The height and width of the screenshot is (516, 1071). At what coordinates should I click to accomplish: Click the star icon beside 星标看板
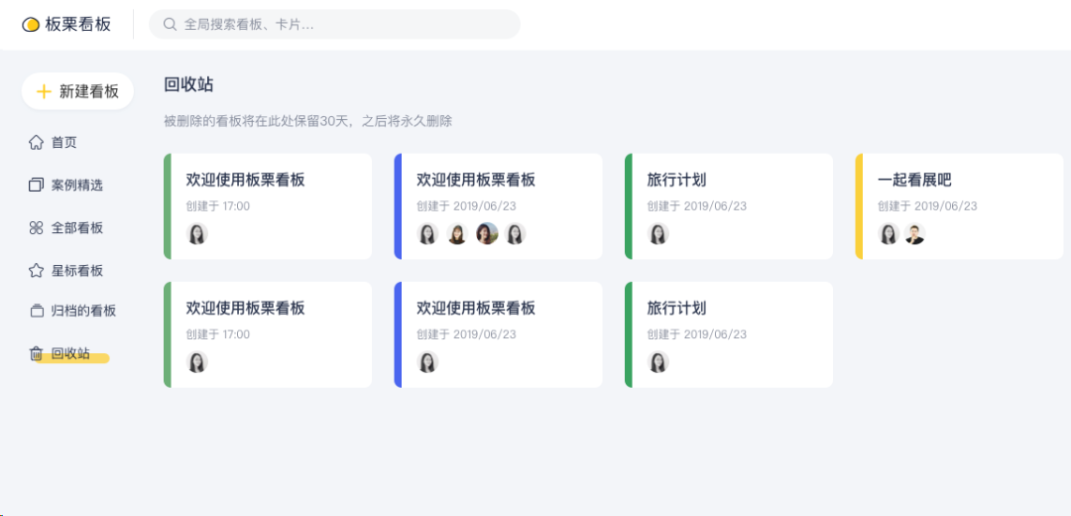(x=37, y=271)
